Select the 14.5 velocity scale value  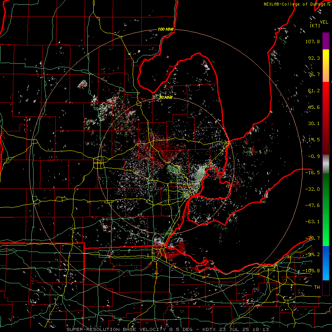coord(314,140)
